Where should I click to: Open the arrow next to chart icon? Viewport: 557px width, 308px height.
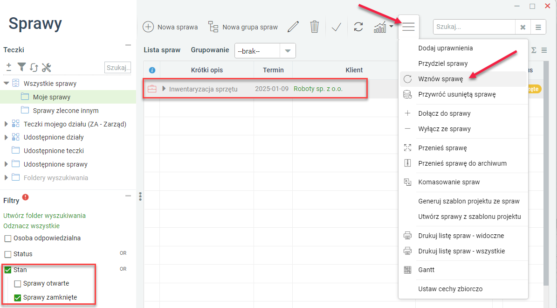point(391,26)
